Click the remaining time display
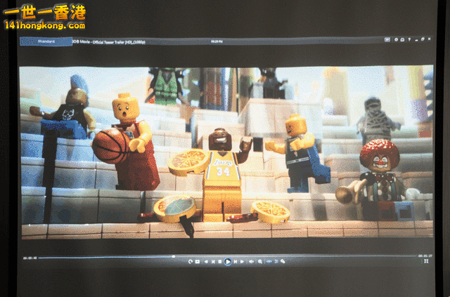 pyautogui.click(x=424, y=256)
